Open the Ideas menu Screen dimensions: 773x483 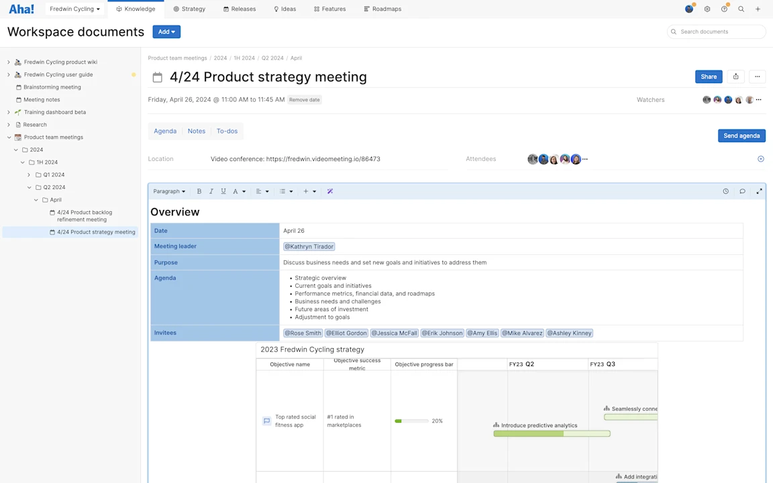[x=285, y=9]
